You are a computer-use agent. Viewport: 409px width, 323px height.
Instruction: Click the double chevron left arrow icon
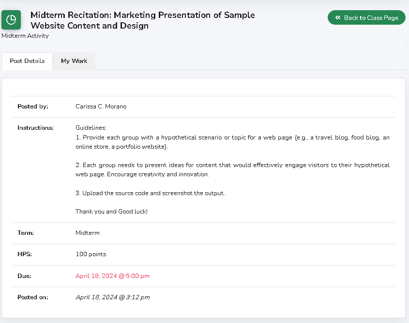pyautogui.click(x=338, y=17)
